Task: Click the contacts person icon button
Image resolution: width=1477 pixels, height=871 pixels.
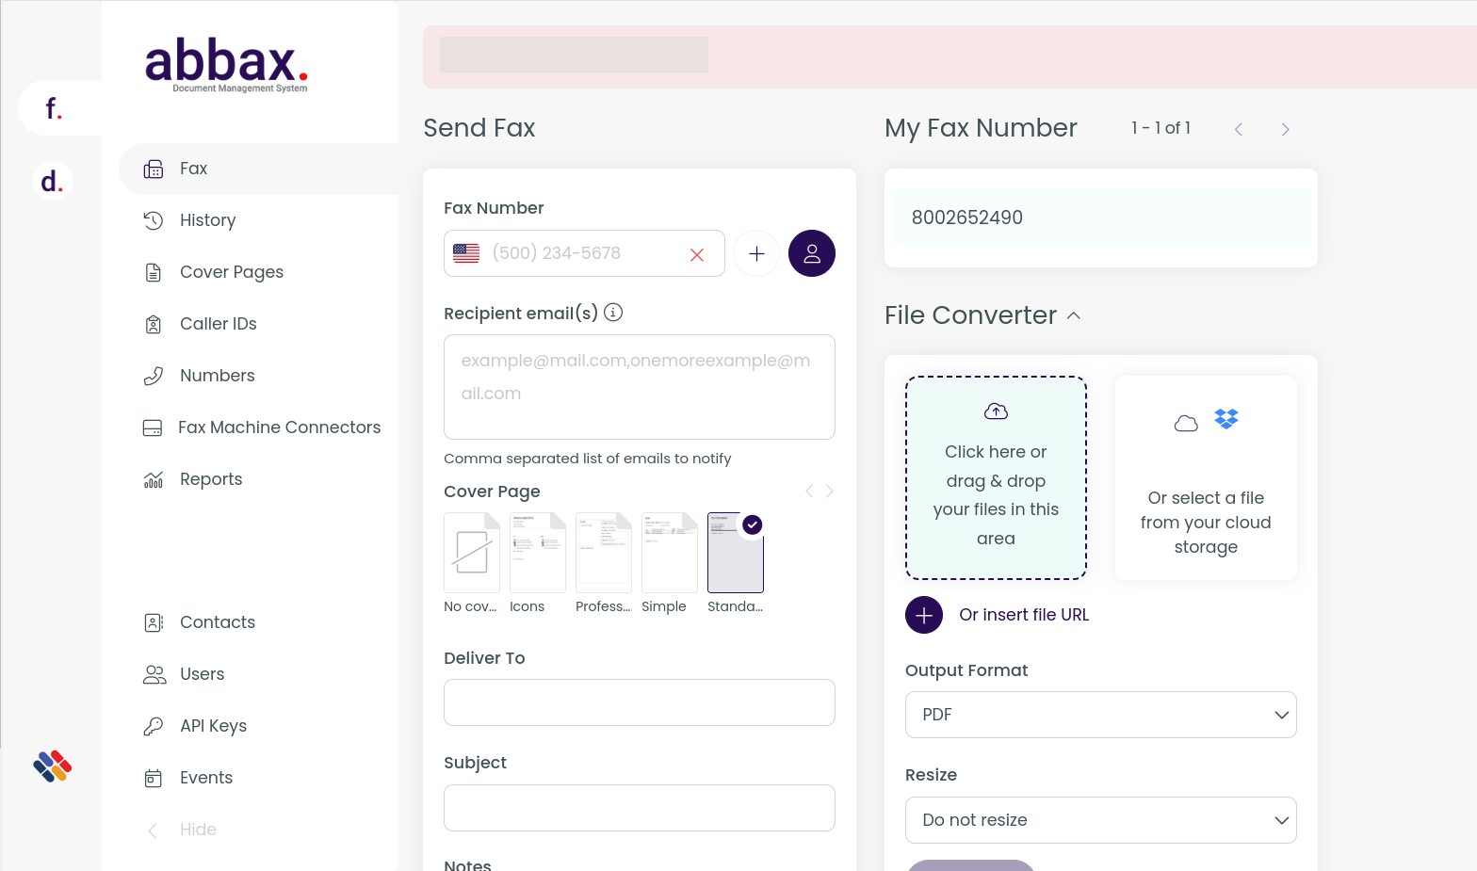Action: (811, 253)
